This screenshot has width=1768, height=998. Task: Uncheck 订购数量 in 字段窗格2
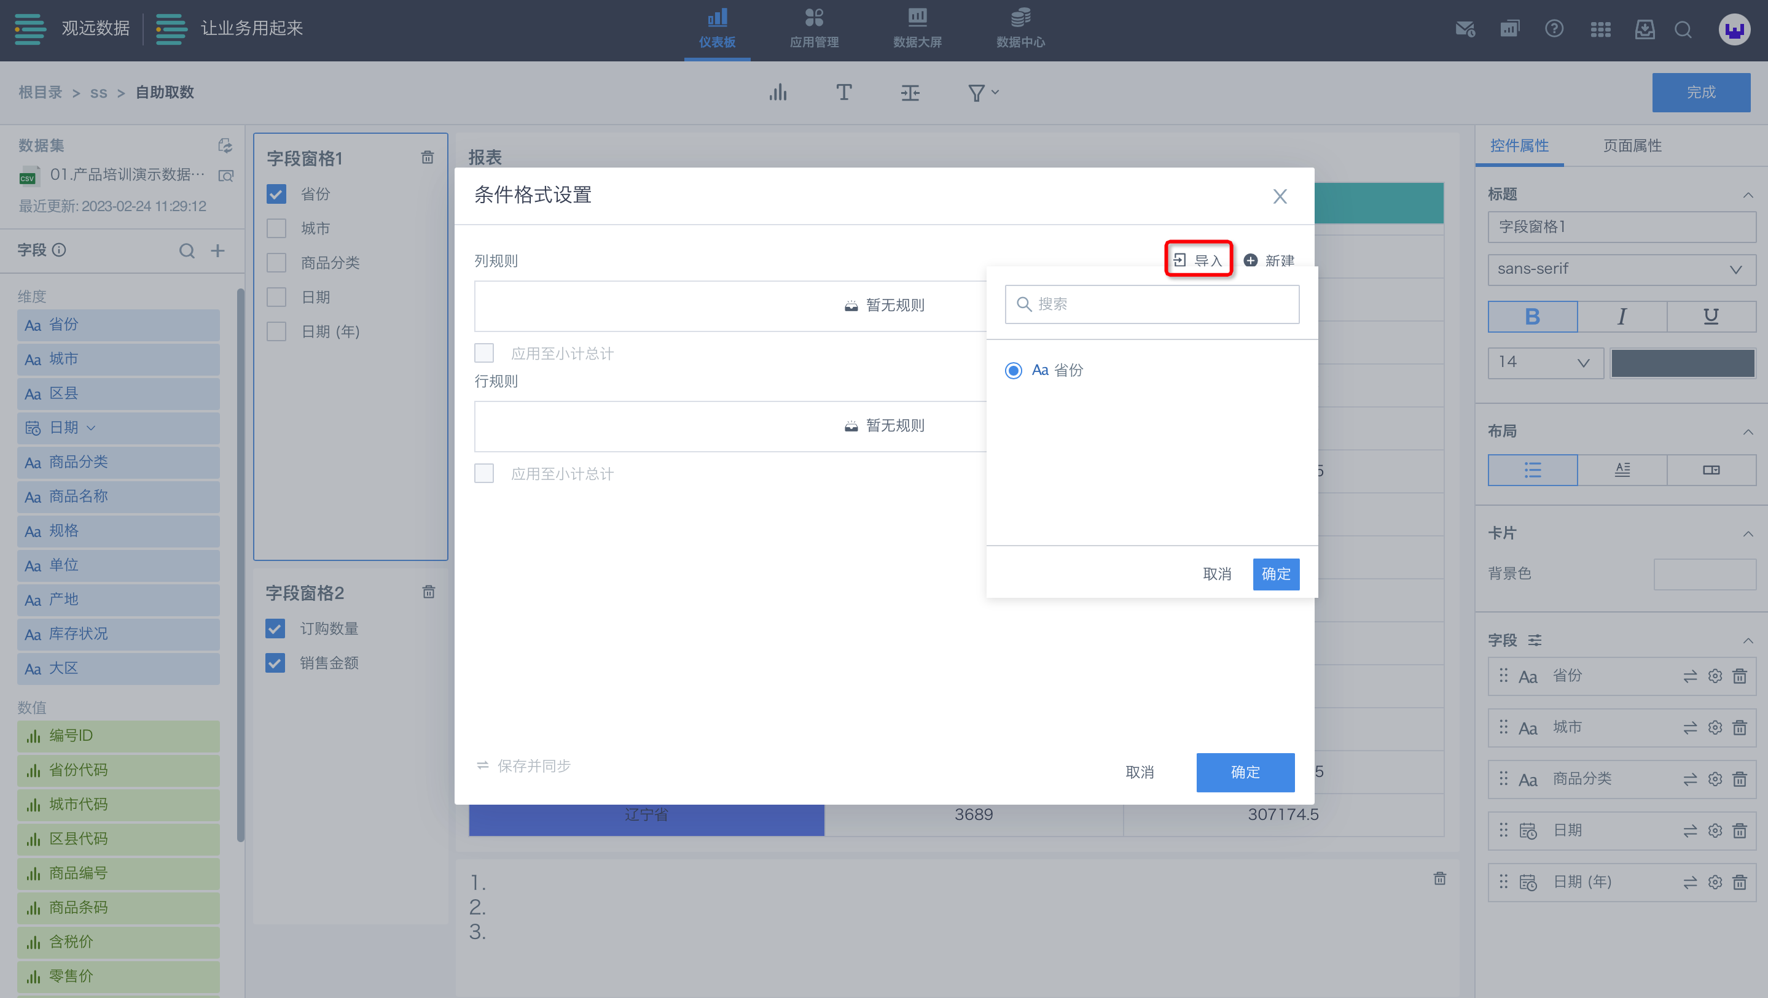(275, 629)
